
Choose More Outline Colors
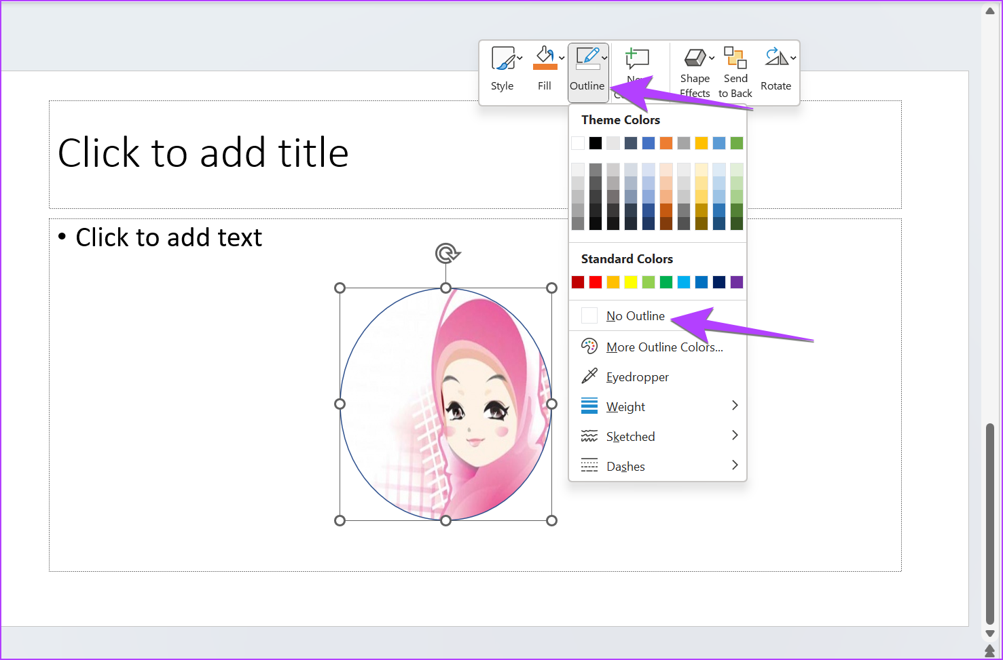click(x=663, y=347)
